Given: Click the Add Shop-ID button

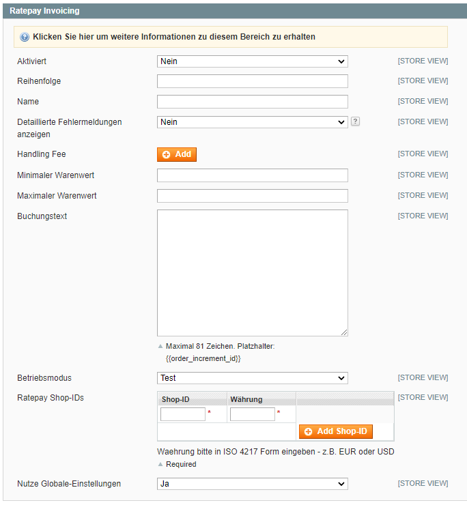Looking at the screenshot, I should click(x=336, y=431).
